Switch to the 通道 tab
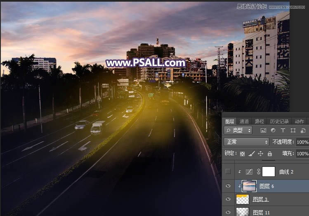The image size is (309, 216). [244, 121]
